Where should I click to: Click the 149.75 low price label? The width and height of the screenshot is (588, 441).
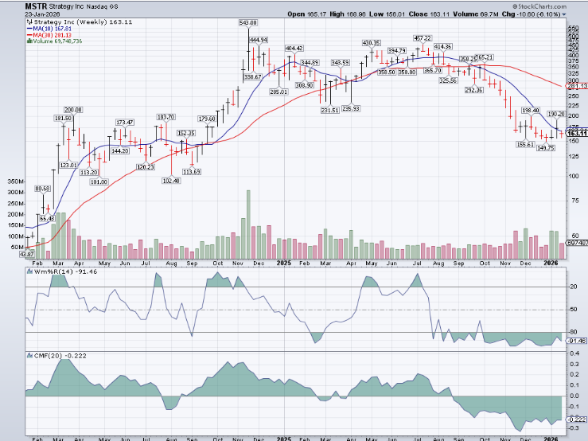(x=545, y=147)
